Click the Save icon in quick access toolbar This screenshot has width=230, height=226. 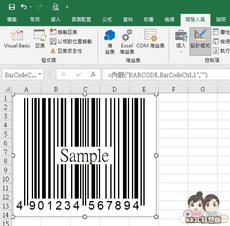[12, 7]
